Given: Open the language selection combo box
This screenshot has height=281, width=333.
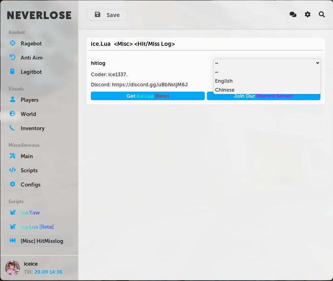Looking at the screenshot, I should tap(266, 63).
